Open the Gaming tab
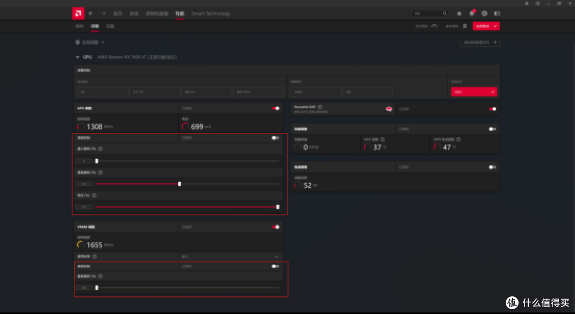 (134, 13)
